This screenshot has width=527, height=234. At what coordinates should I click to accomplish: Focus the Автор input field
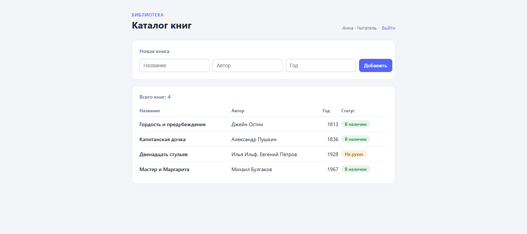(x=248, y=65)
